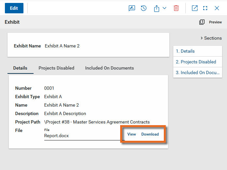The height and width of the screenshot is (170, 227).
Task: Delete the exhibit with the trash icon
Action: point(176,8)
